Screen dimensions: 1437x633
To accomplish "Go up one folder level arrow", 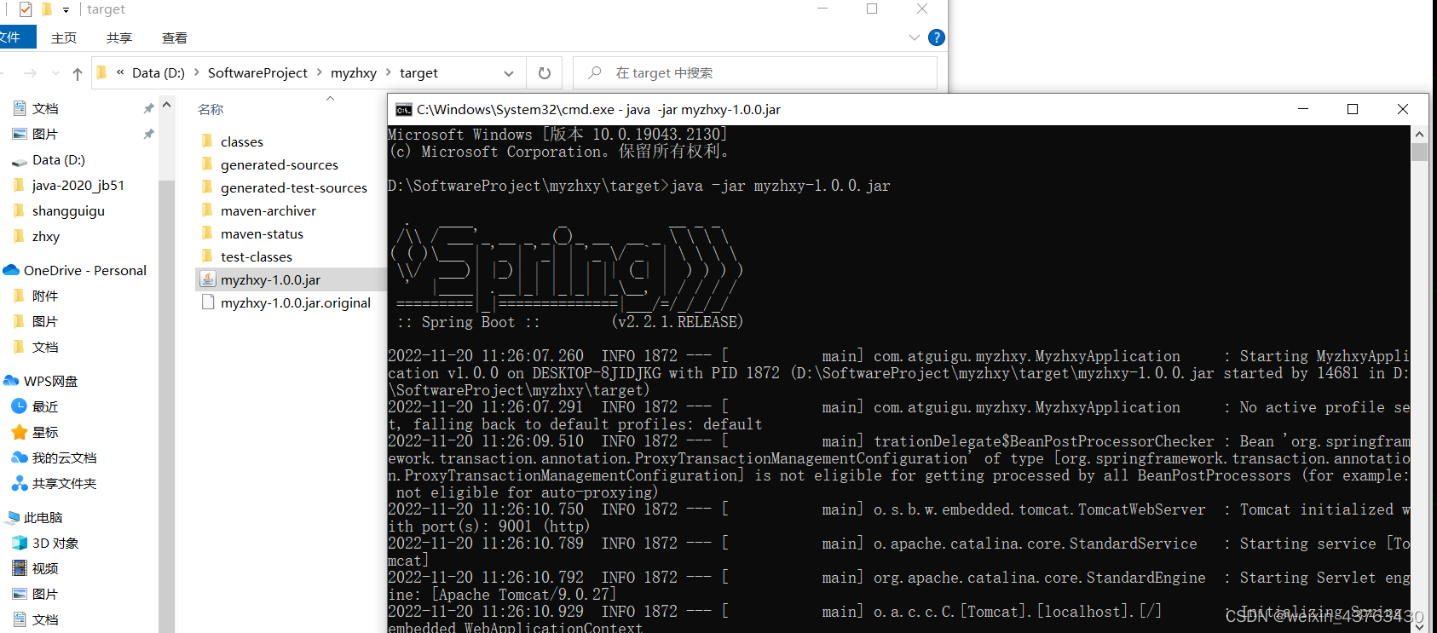I will click(78, 73).
